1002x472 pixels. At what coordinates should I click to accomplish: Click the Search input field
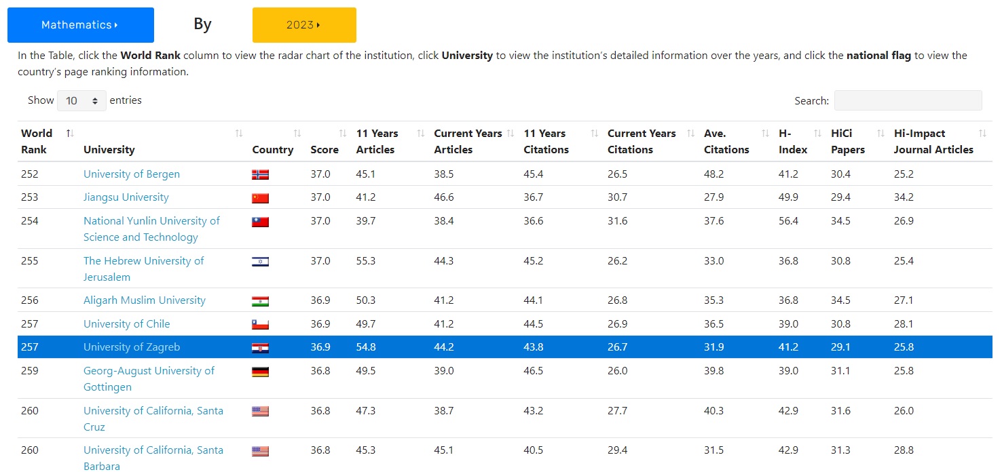[908, 100]
